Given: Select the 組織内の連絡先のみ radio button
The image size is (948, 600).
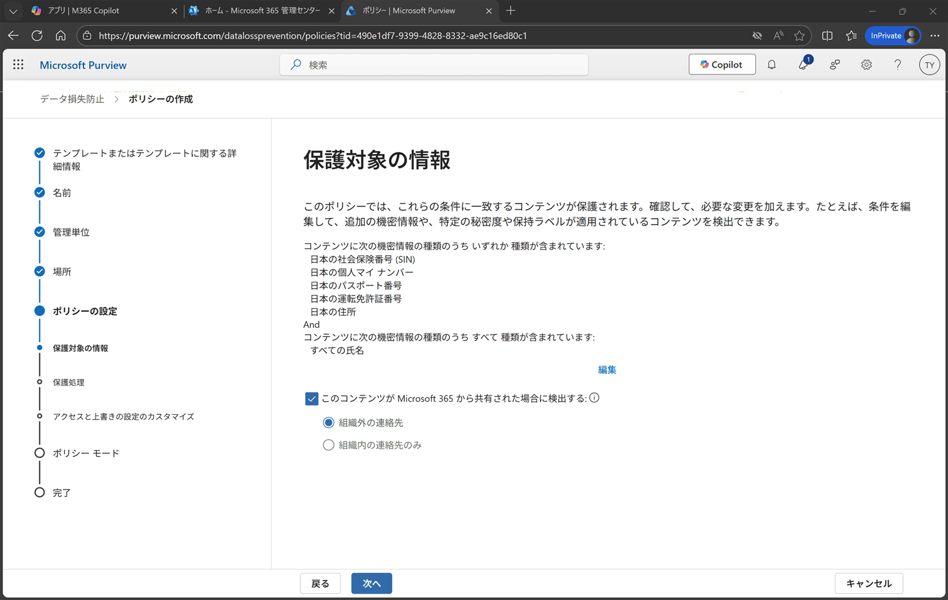Looking at the screenshot, I should tap(329, 445).
